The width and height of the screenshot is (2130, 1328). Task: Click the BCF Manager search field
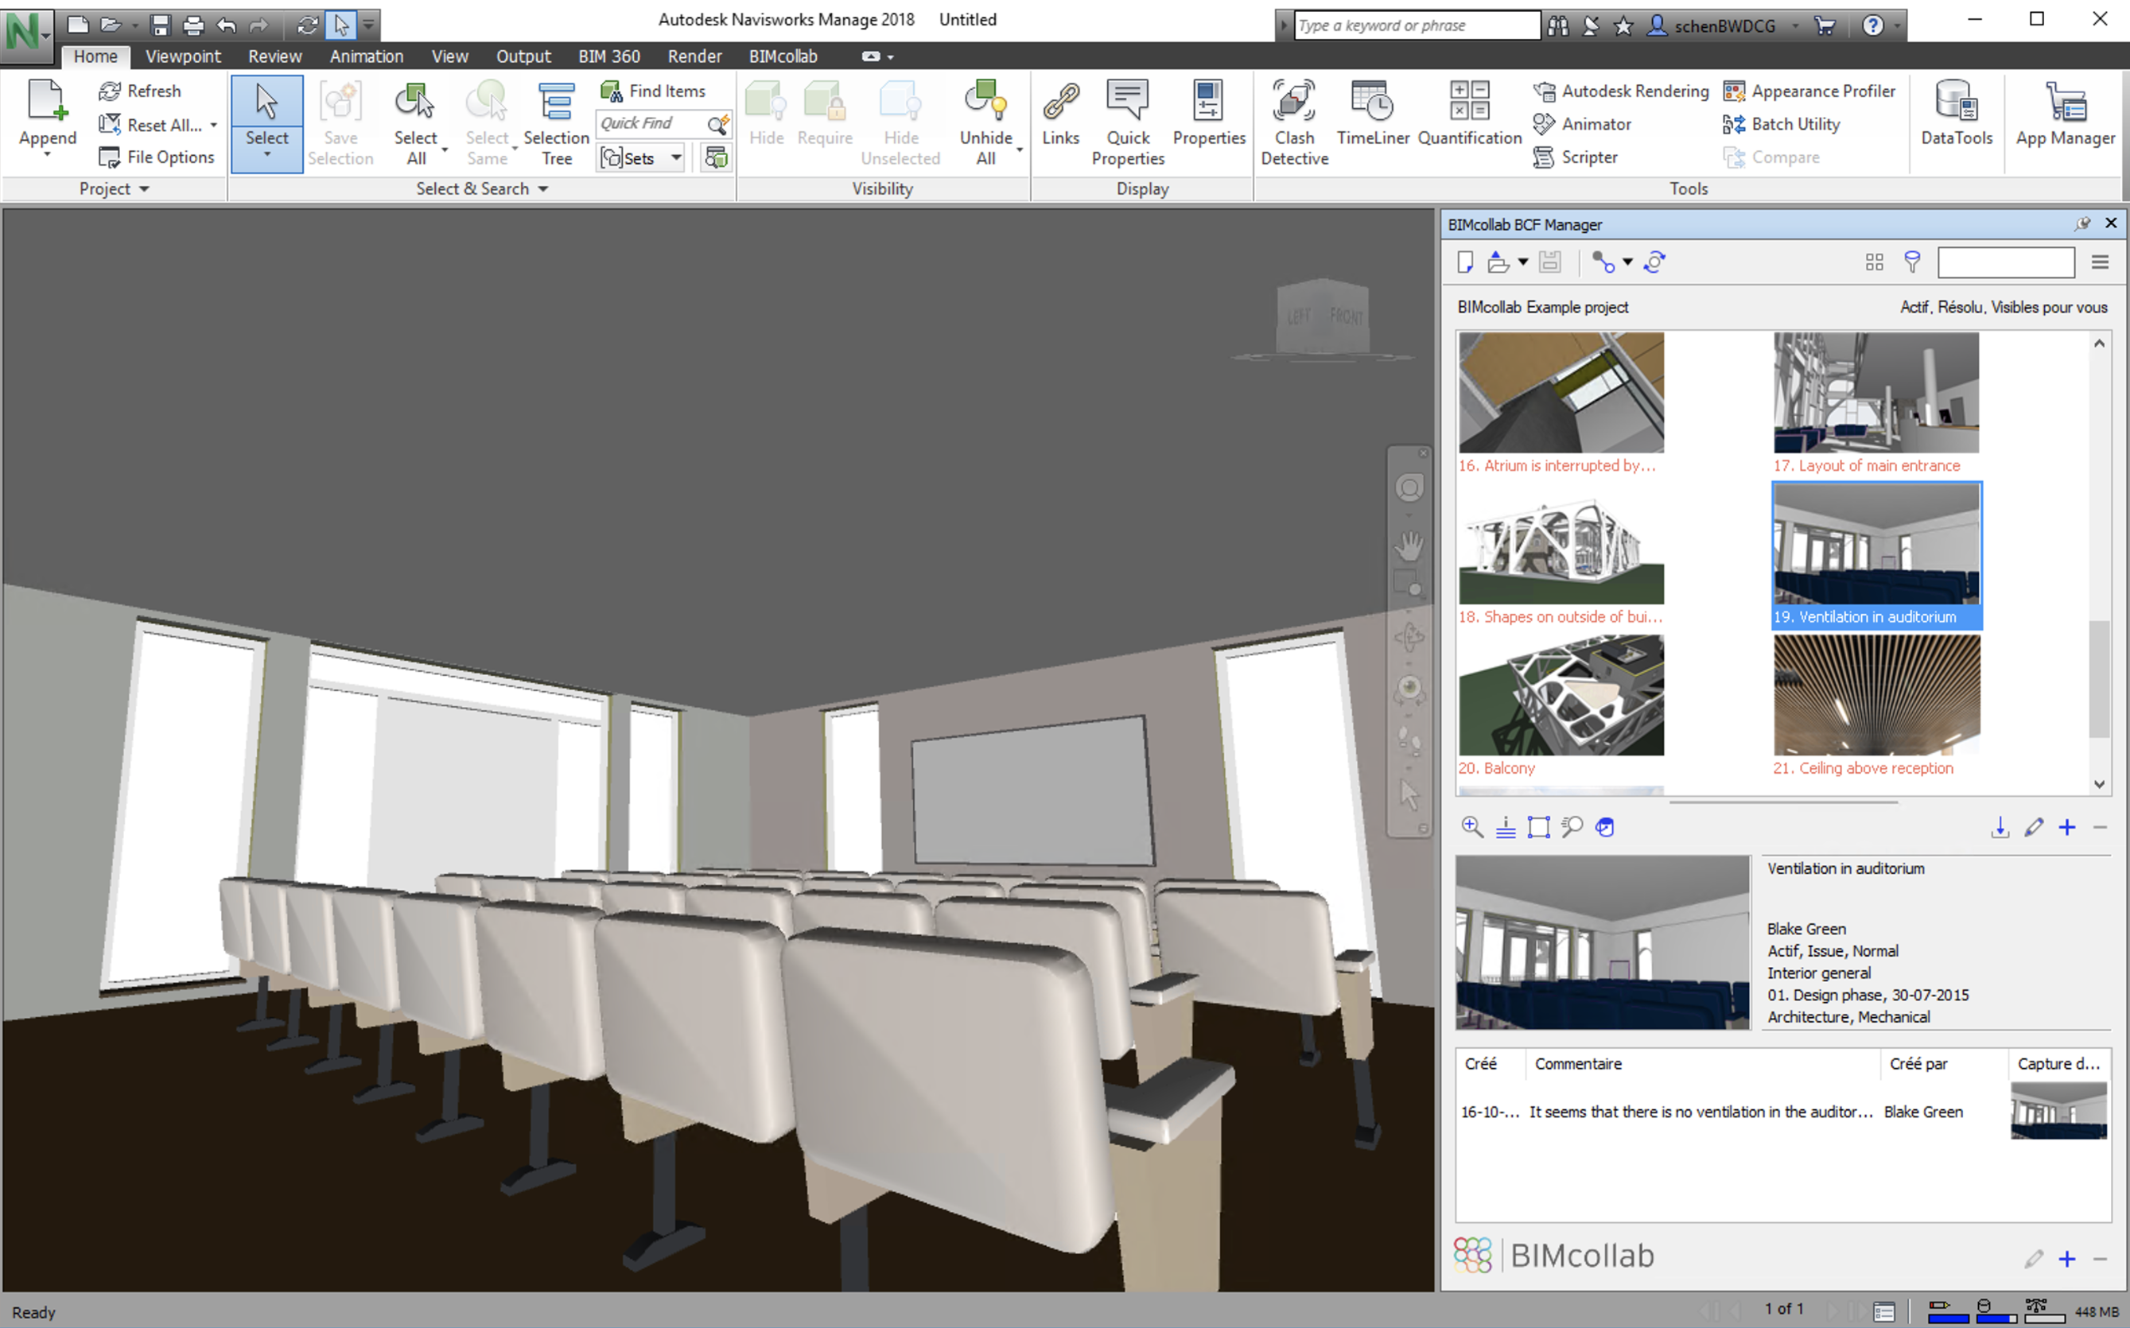[2005, 262]
